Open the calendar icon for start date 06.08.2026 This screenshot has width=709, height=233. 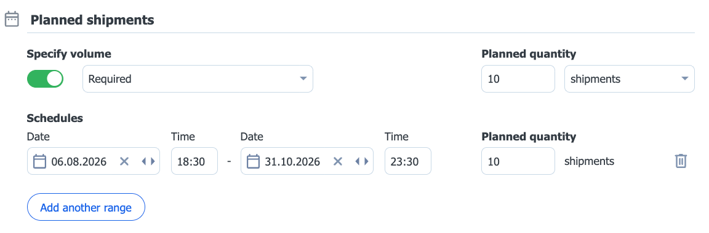[40, 161]
